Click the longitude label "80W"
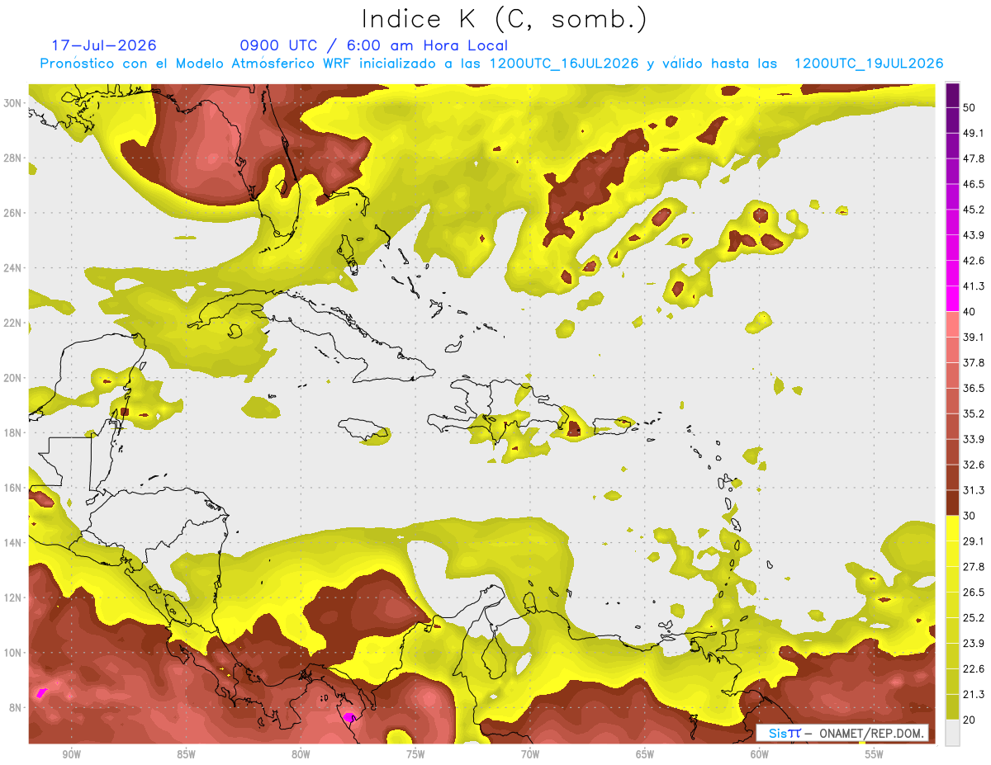The image size is (991, 765). pyautogui.click(x=301, y=754)
